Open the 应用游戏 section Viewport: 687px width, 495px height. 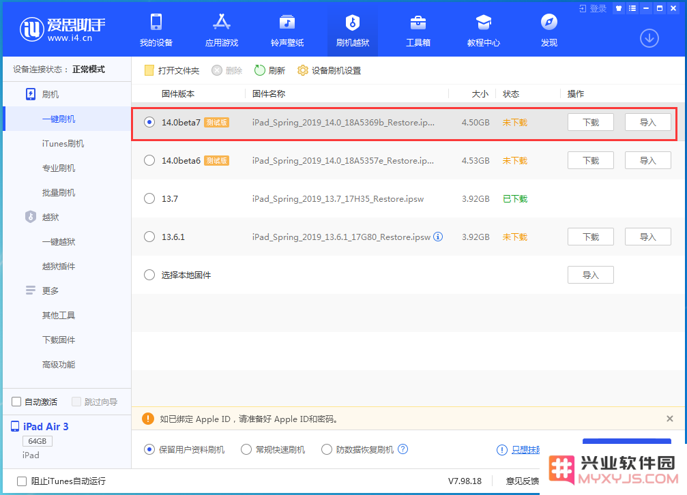pyautogui.click(x=222, y=30)
